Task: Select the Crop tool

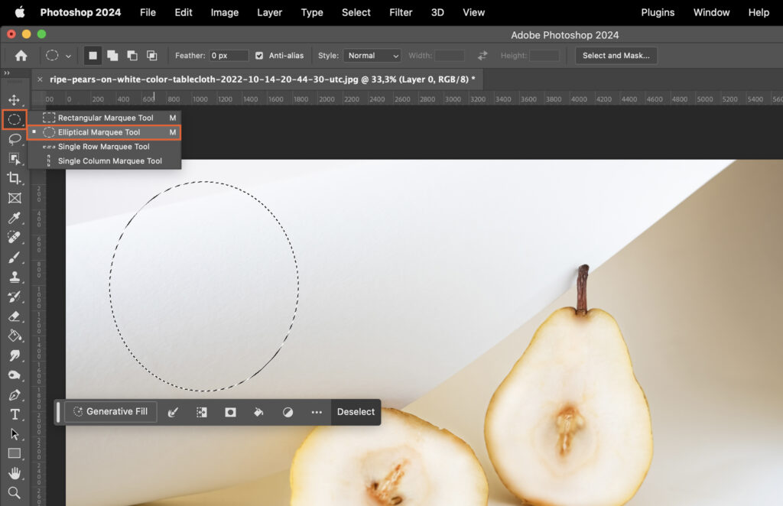Action: pyautogui.click(x=16, y=177)
